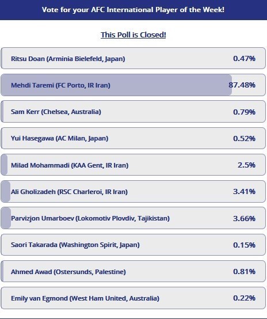Click the 0.15% result value
267x319 pixels.
(244, 245)
